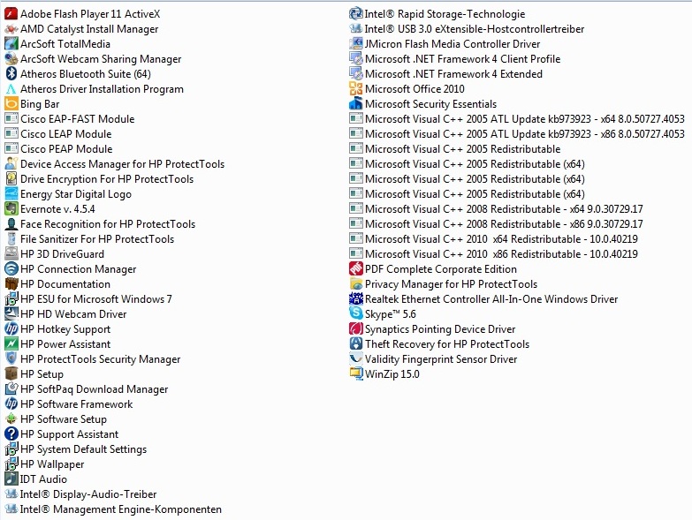692x520 pixels.
Task: Select the Validity Fingerprint Sensor Driver icon
Action: coord(355,358)
